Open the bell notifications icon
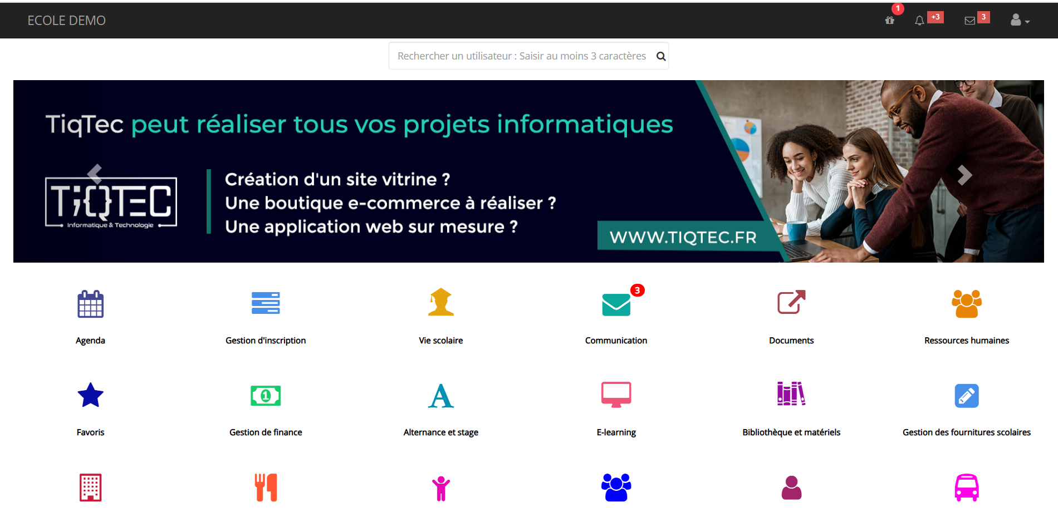Screen dimensions: 1058x512 click(x=919, y=21)
